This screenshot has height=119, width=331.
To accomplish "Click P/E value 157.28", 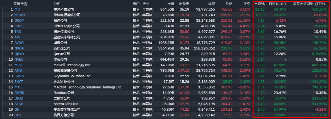I will coord(184,87).
